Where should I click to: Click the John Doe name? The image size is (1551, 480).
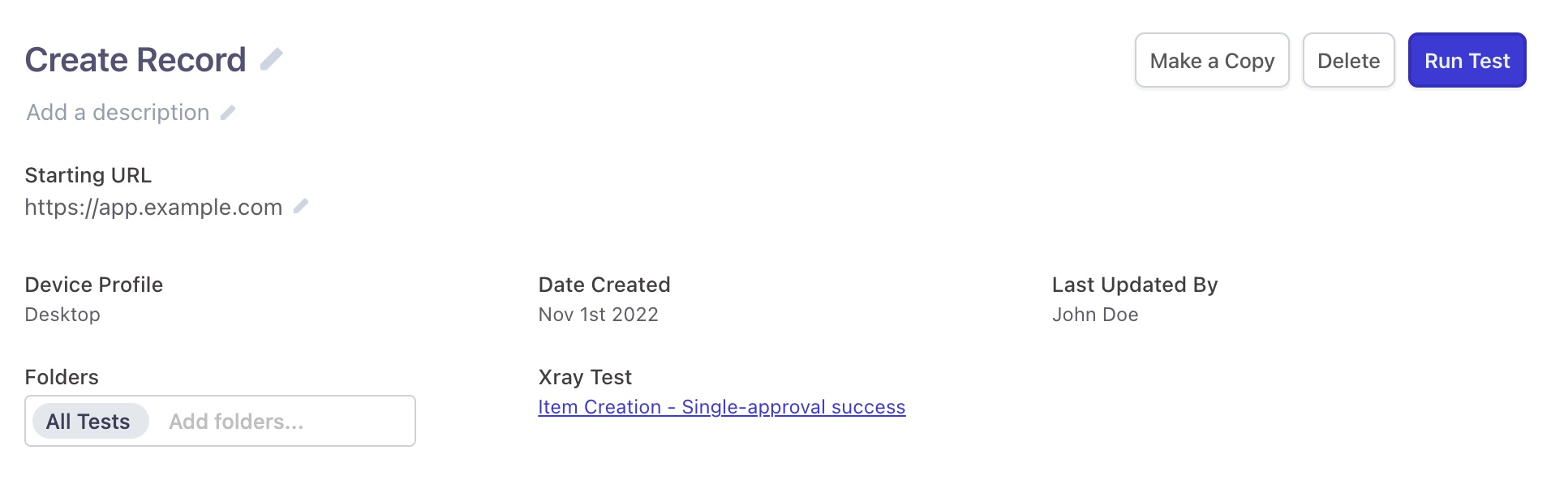[x=1095, y=315]
